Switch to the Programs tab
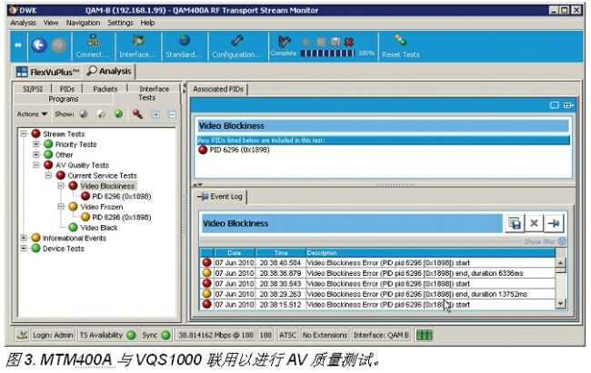591x373 pixels. [x=64, y=99]
